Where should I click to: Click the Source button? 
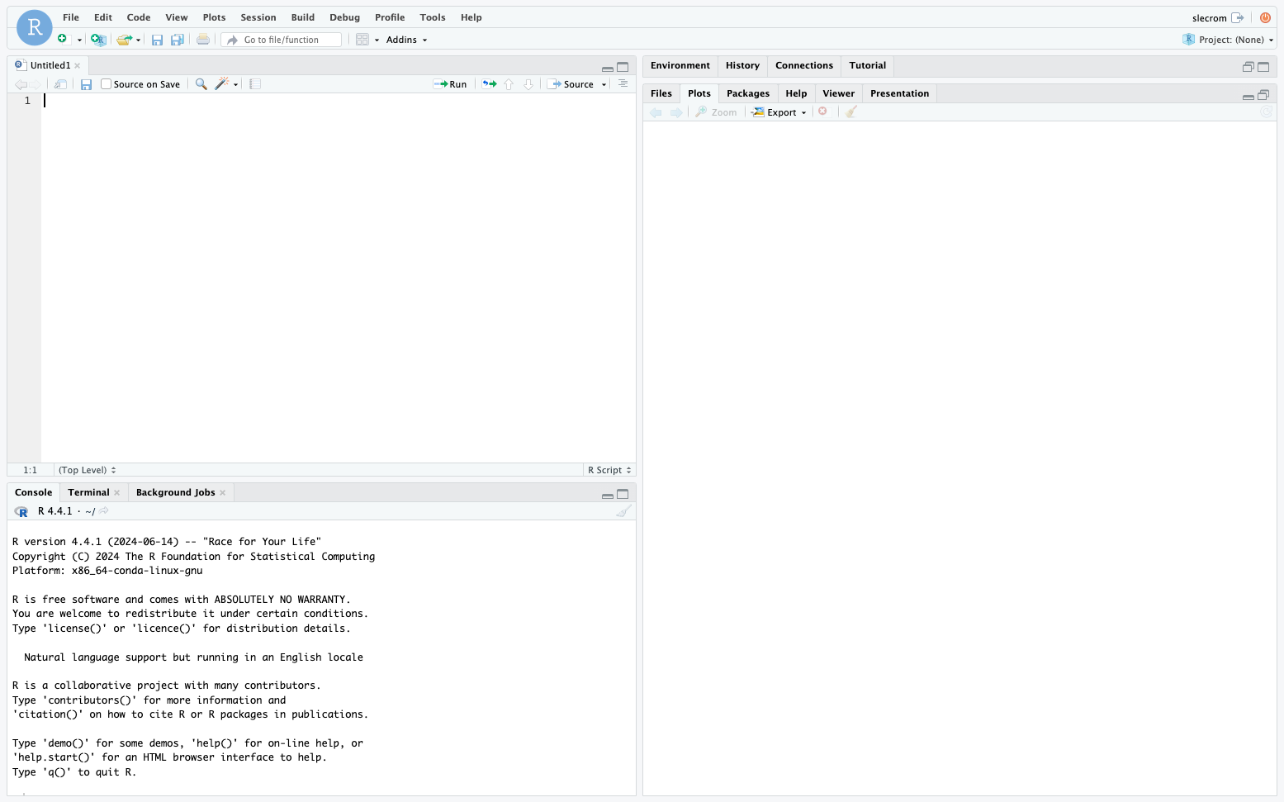point(571,84)
